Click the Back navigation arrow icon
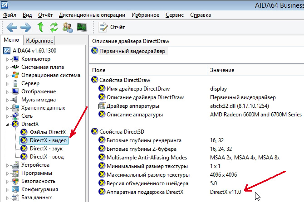Image resolution: width=304 pixels, height=202 pixels. tap(12, 27)
